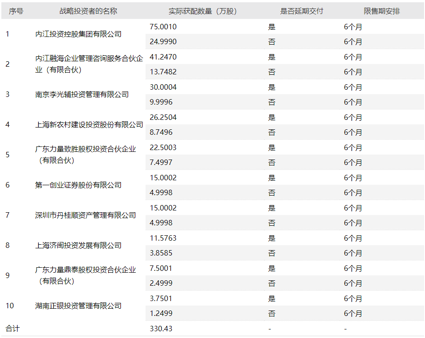Viewport: 425px width, 338px height.
Task: Click 6个月 in the 41.2470 row
Action: point(353,57)
